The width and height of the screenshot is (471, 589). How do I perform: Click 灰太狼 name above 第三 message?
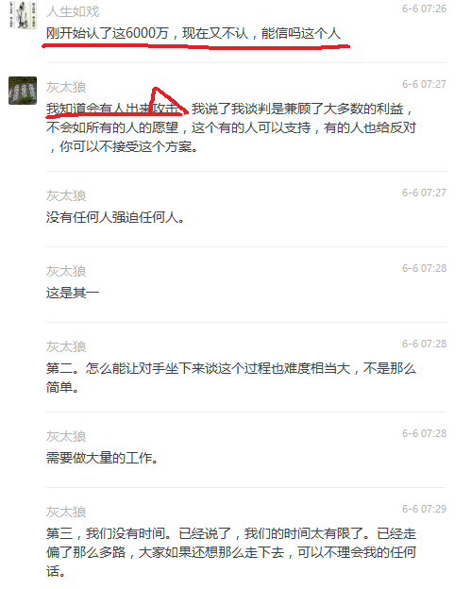click(66, 512)
